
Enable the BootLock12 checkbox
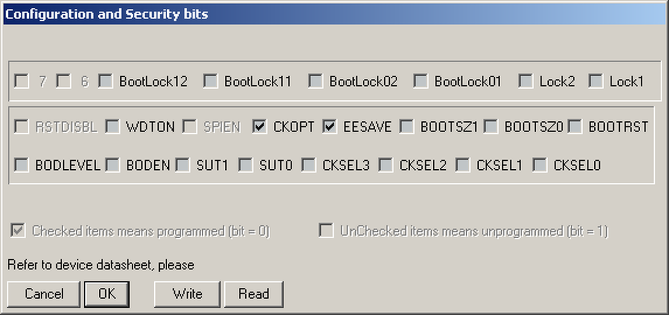click(x=106, y=81)
